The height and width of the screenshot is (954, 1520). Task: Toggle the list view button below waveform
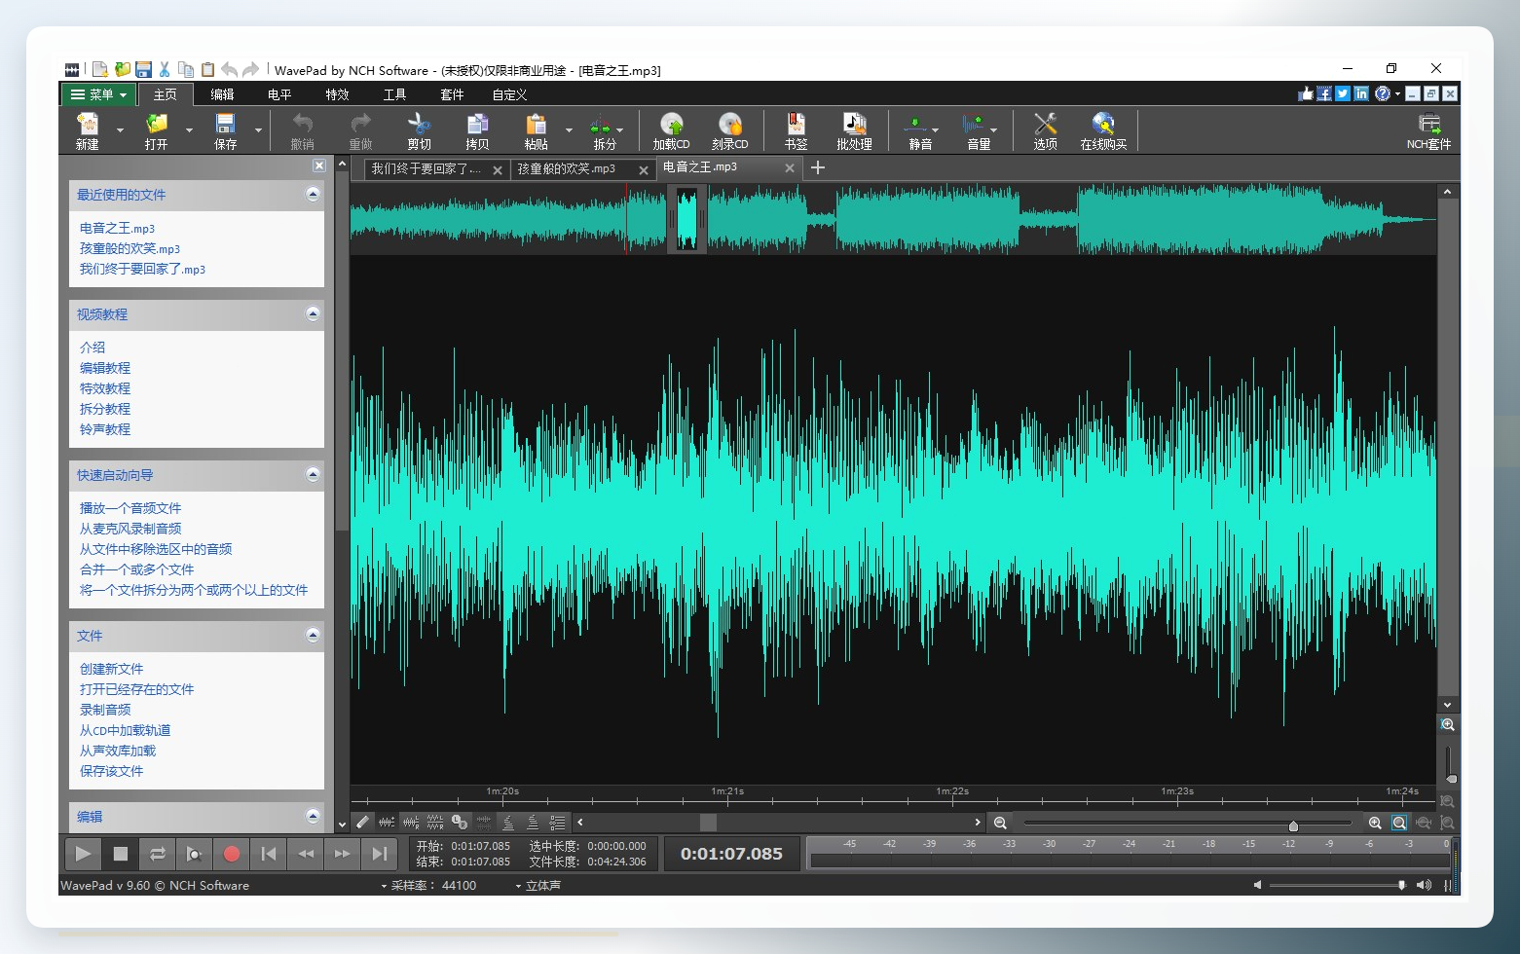pyautogui.click(x=557, y=822)
